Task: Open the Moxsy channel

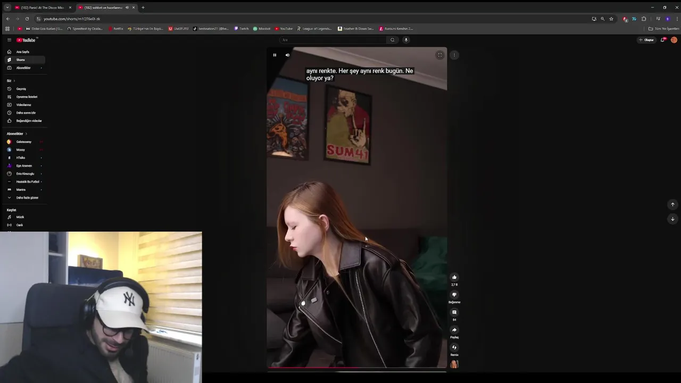Action: [24, 150]
